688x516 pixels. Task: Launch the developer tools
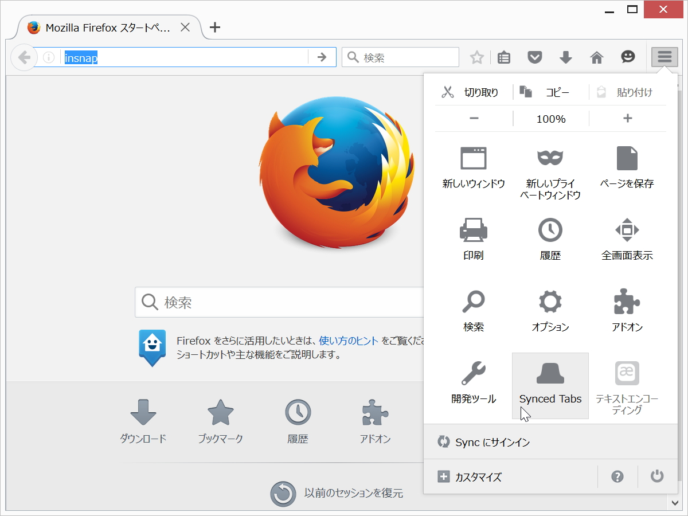(x=473, y=381)
